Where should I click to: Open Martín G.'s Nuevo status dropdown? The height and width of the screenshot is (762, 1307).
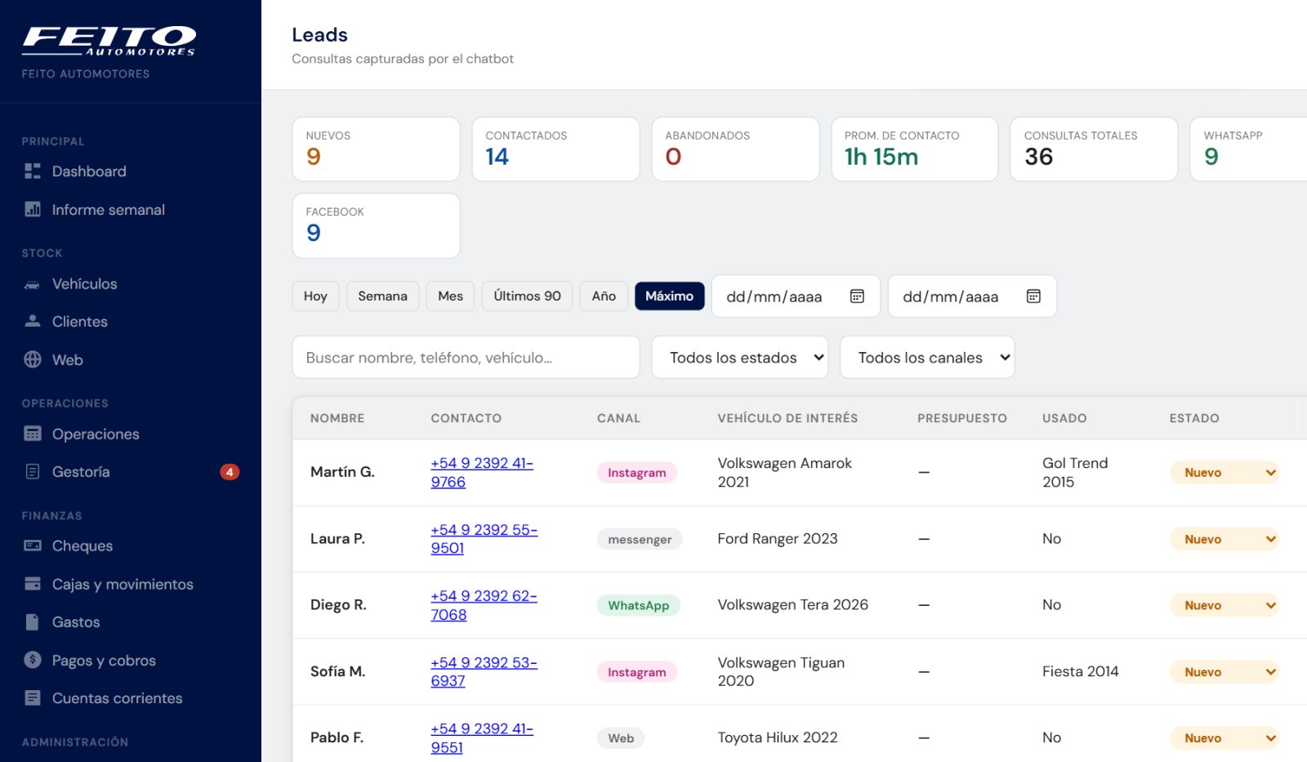click(1224, 473)
